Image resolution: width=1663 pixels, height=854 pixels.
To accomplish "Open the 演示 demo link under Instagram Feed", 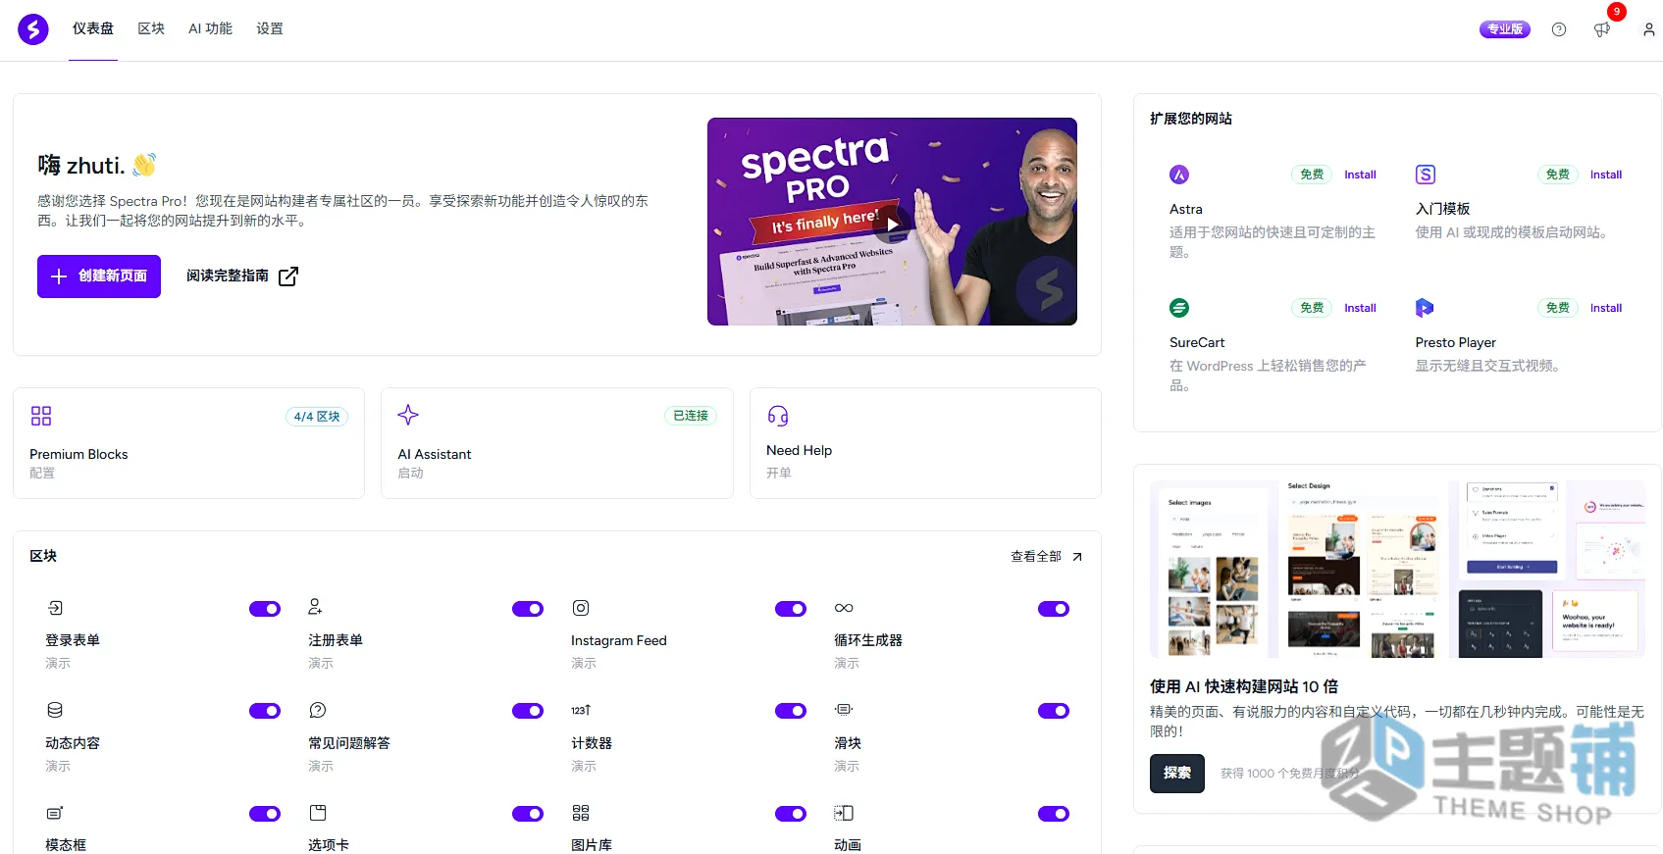I will tap(584, 664).
